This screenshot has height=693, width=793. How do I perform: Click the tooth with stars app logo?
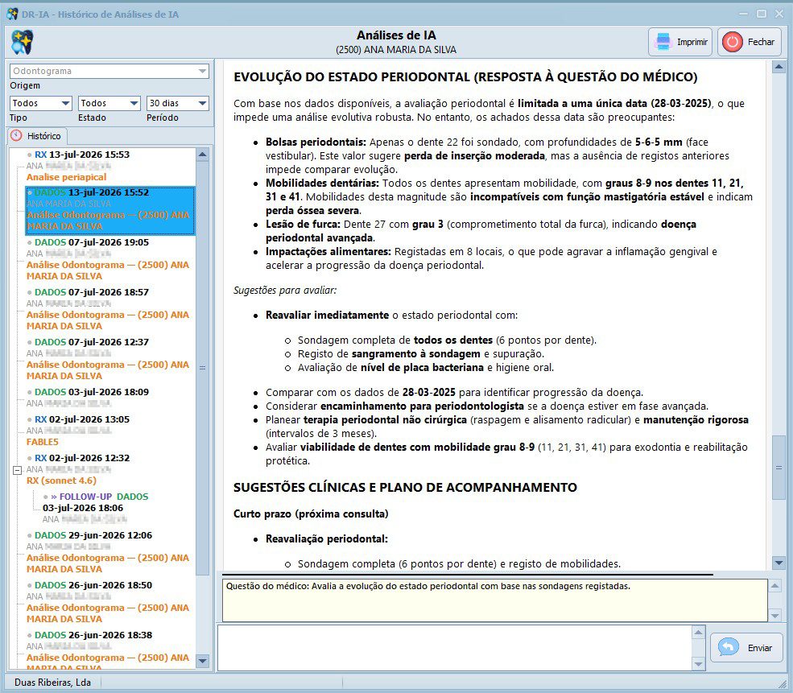click(x=23, y=42)
